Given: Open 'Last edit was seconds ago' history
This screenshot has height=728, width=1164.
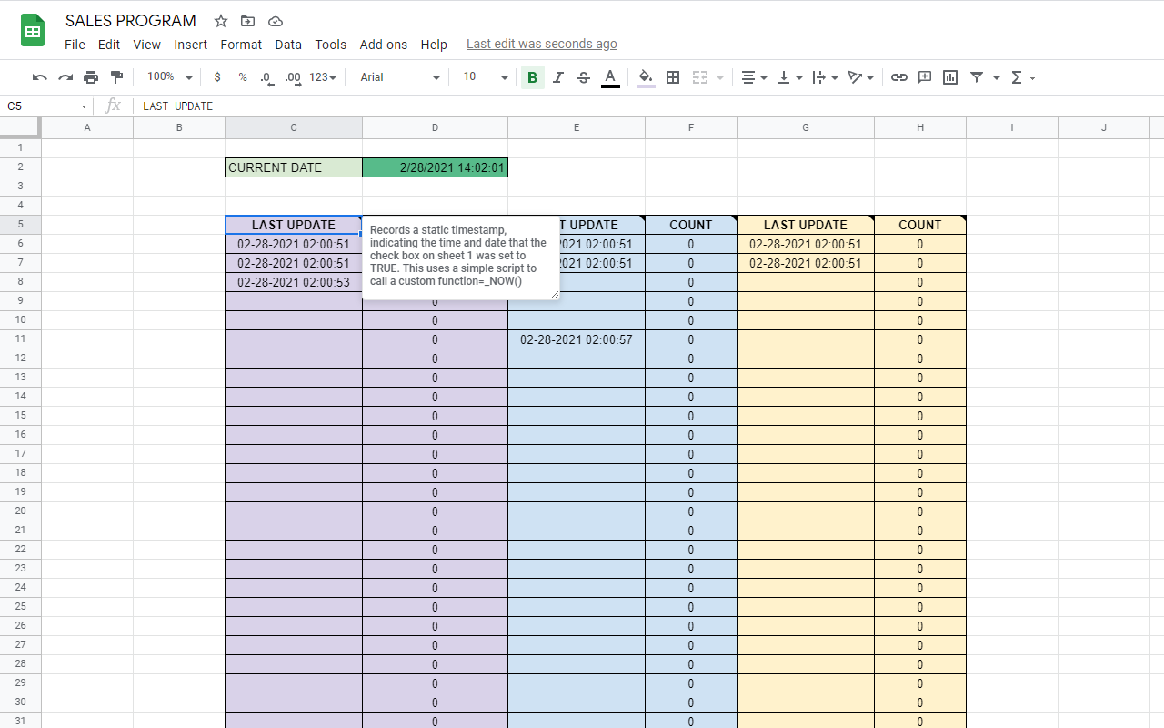Looking at the screenshot, I should (x=542, y=44).
